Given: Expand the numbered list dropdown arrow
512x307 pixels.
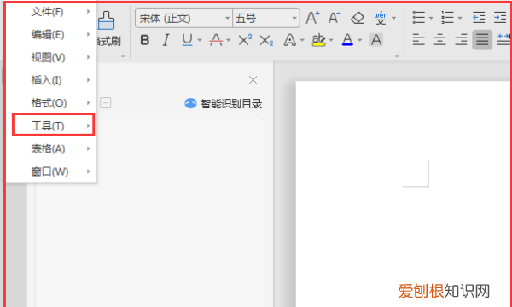Looking at the screenshot, I should [x=460, y=18].
